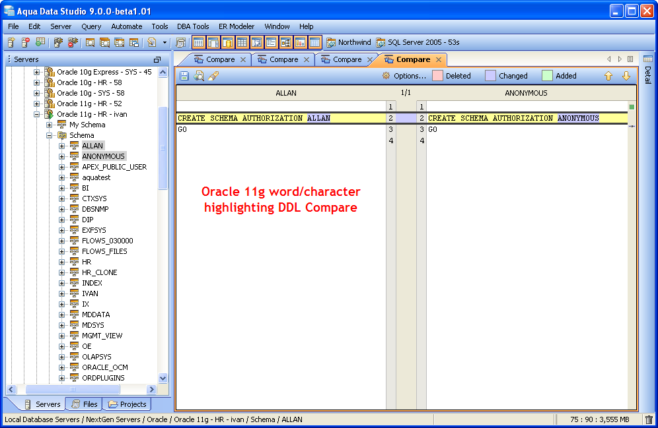Click the trash can icon in status bar
The width and height of the screenshot is (658, 428).
point(649,419)
